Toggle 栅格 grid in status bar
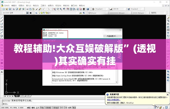 (x=33, y=108)
